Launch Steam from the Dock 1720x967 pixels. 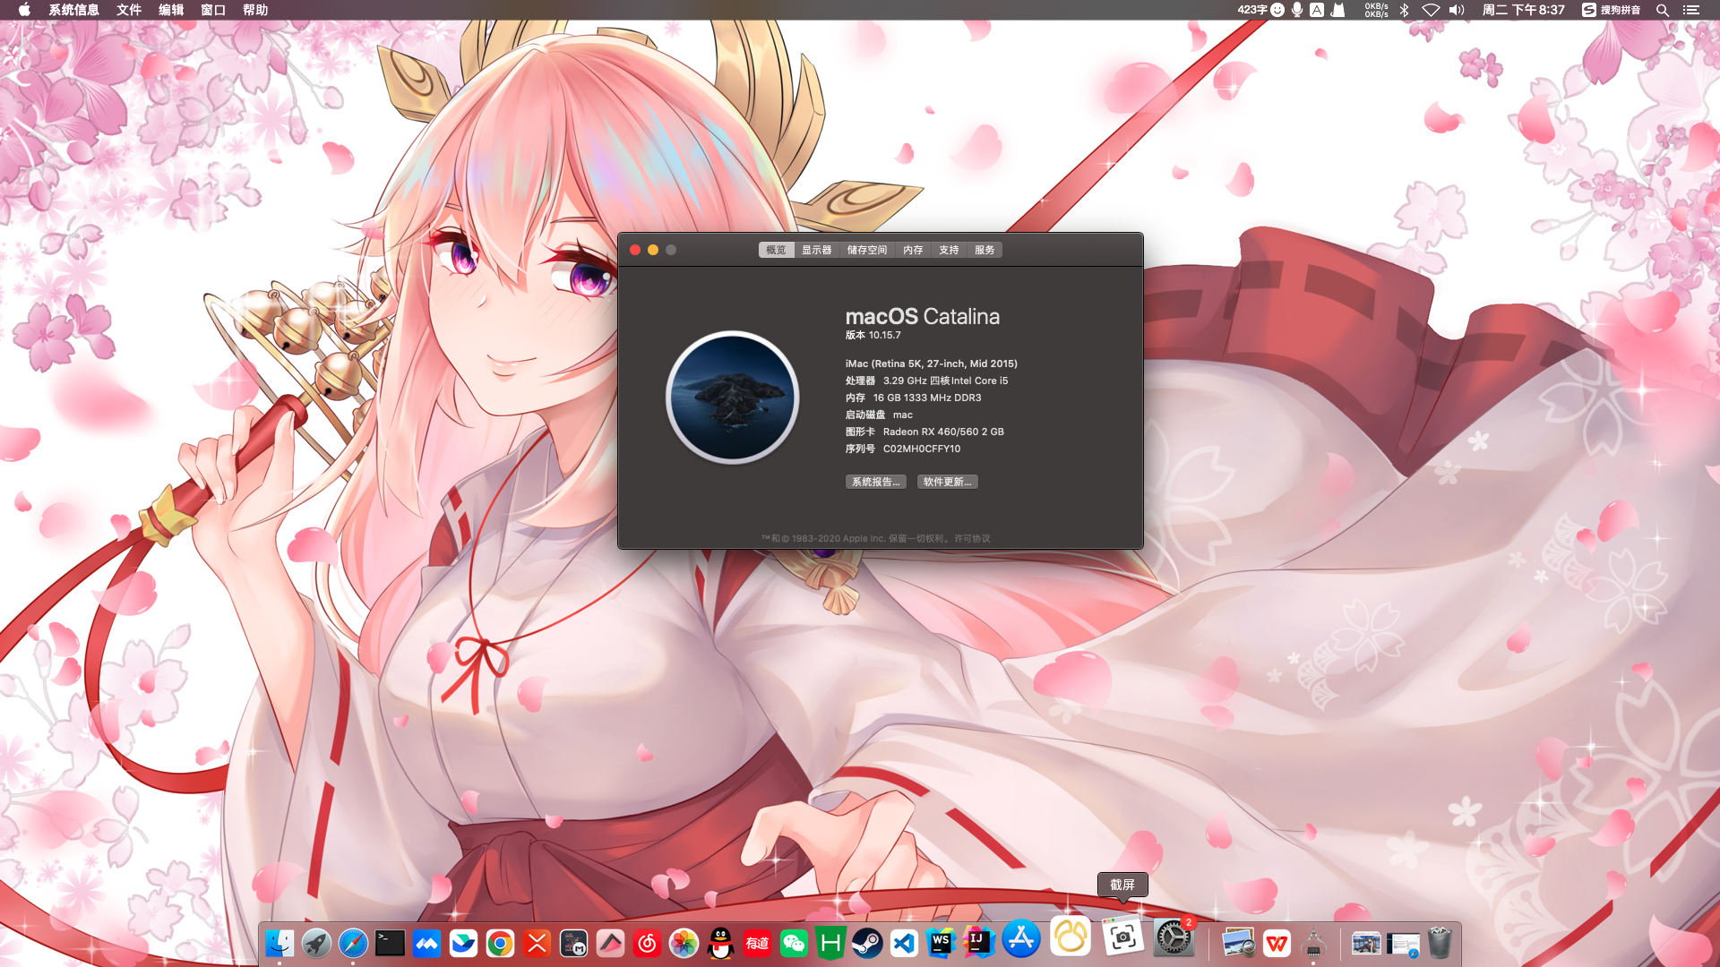(x=867, y=943)
